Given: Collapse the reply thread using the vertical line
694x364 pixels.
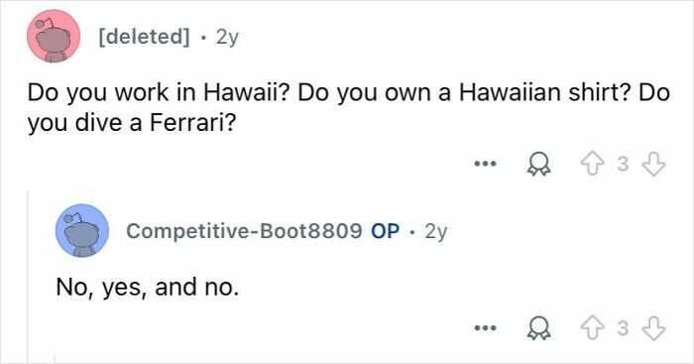Looking at the screenshot, I should tap(29, 277).
